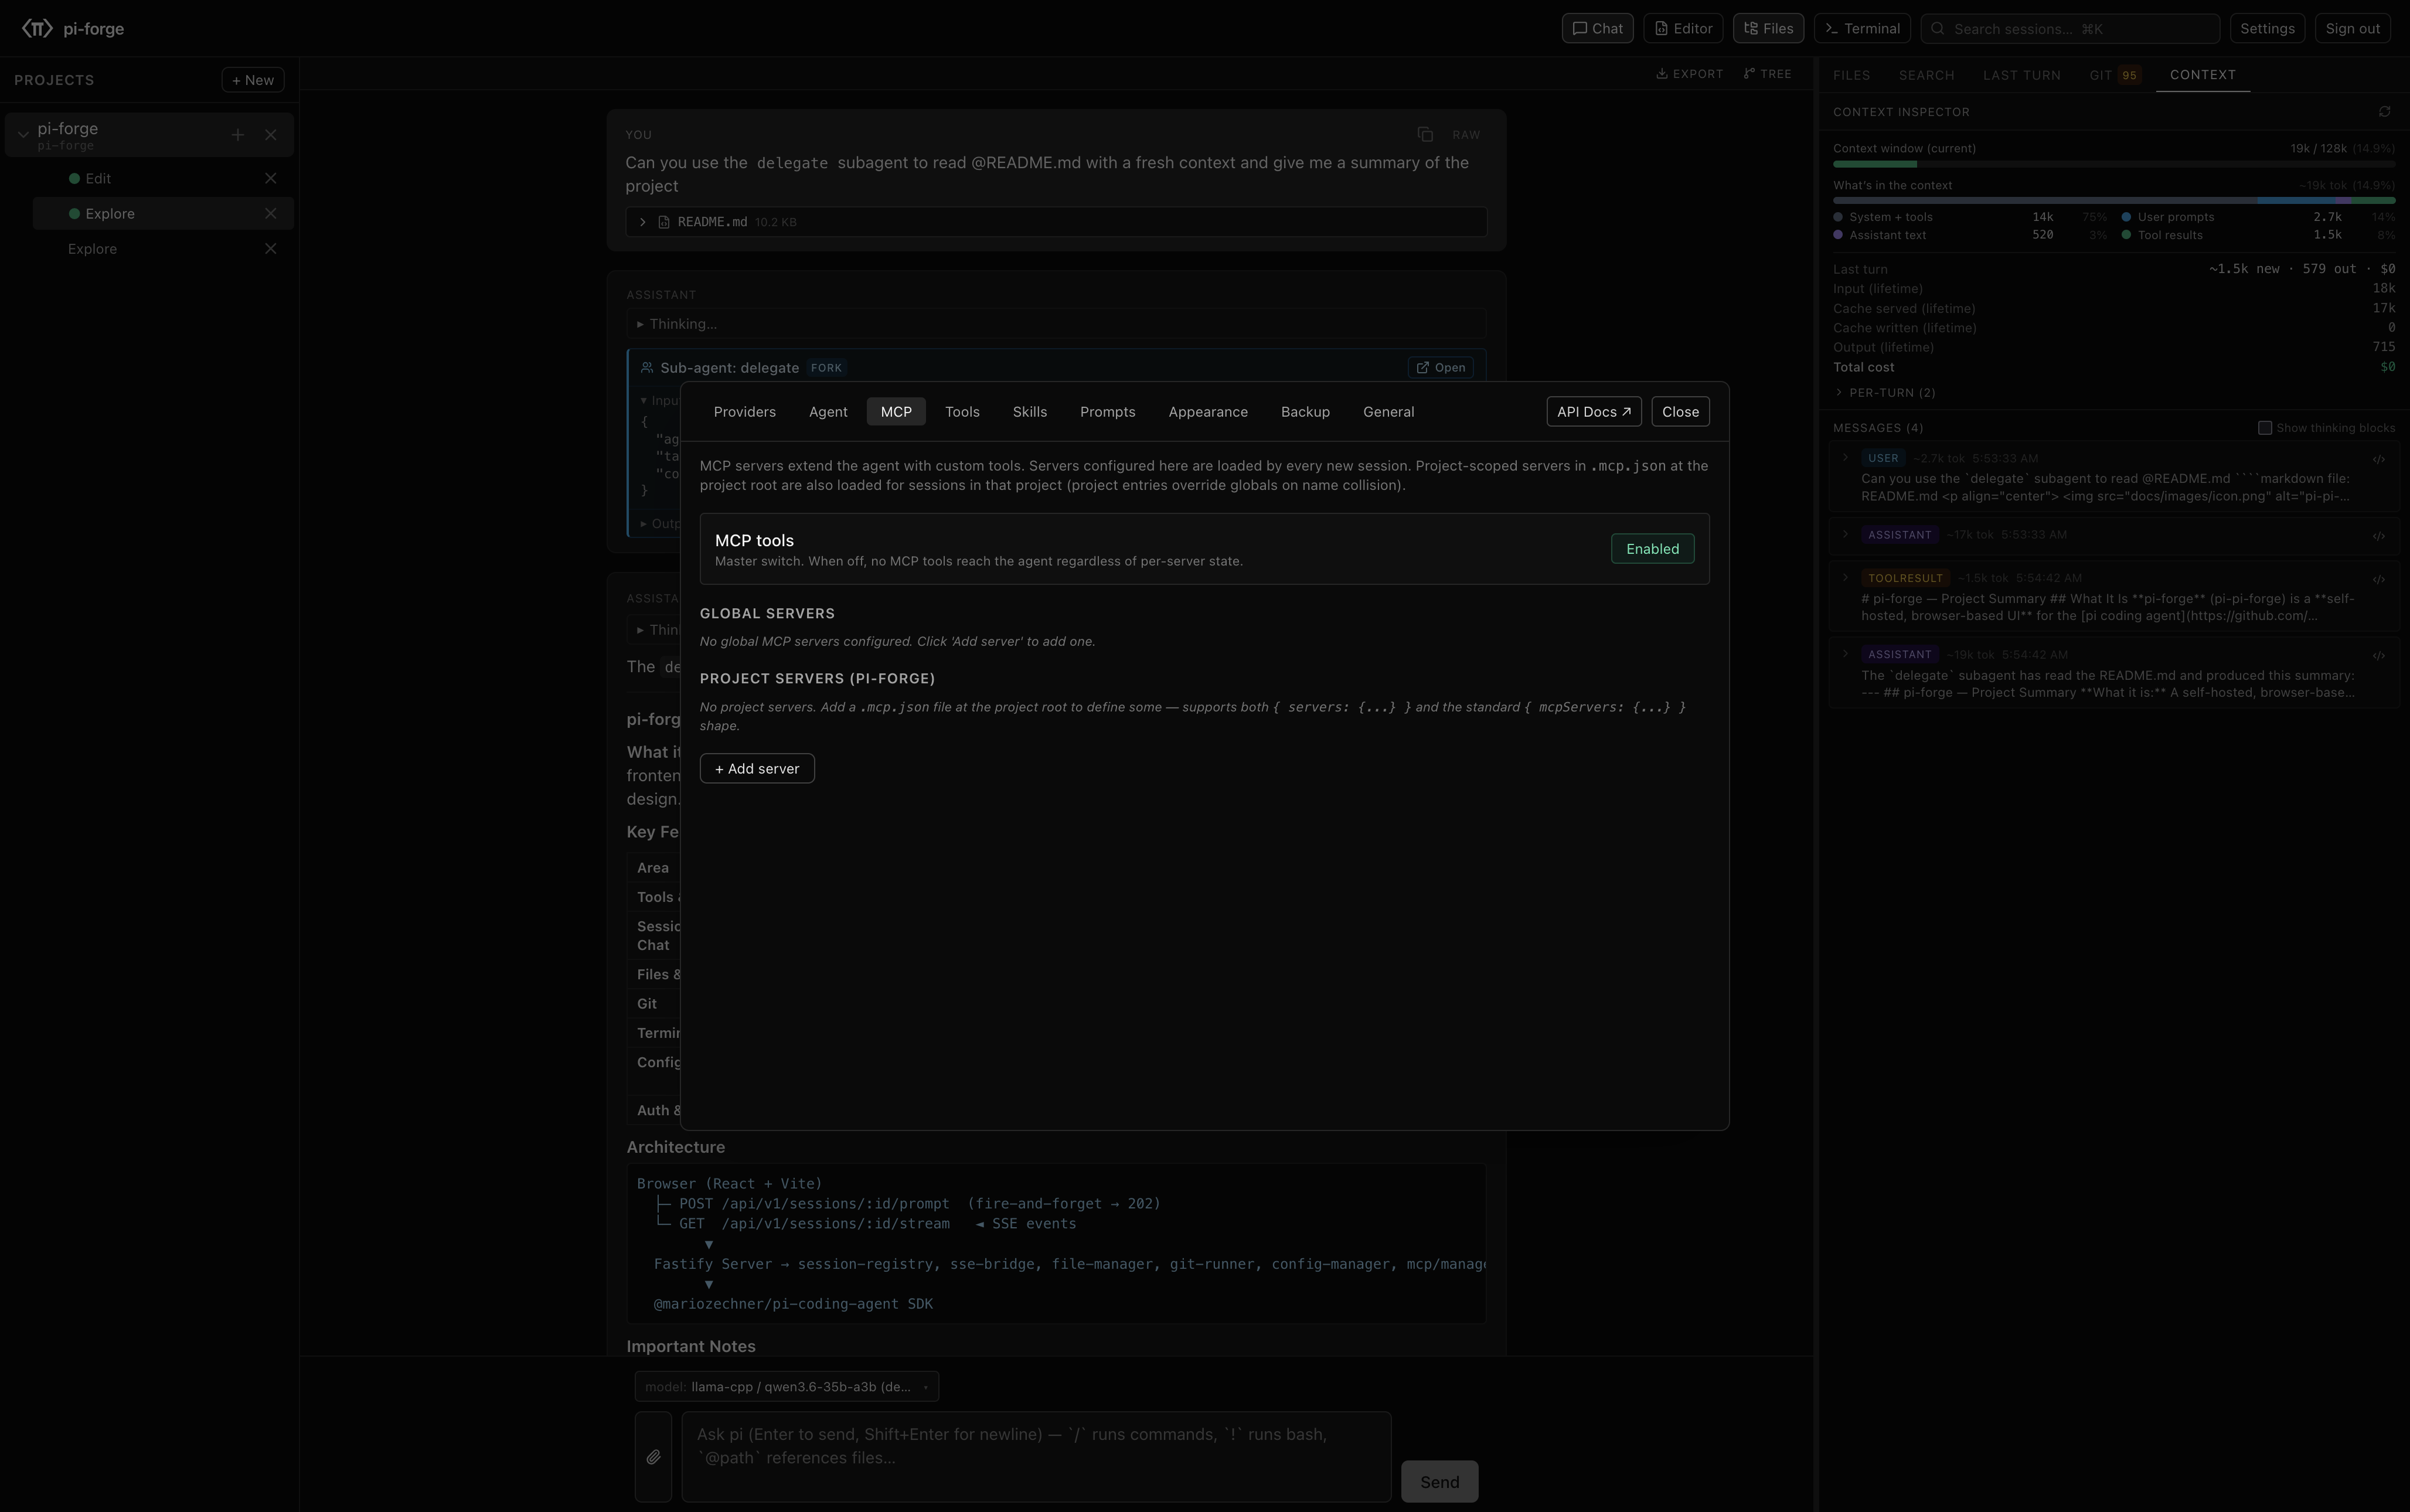Select the MCP settings tab
The image size is (2410, 1512).
click(x=896, y=412)
